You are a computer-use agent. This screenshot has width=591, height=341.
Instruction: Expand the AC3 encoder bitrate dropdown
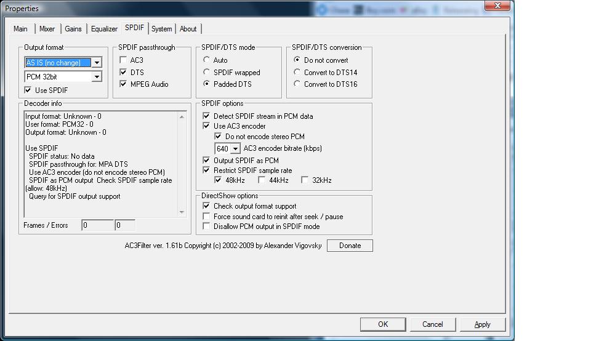(235, 149)
